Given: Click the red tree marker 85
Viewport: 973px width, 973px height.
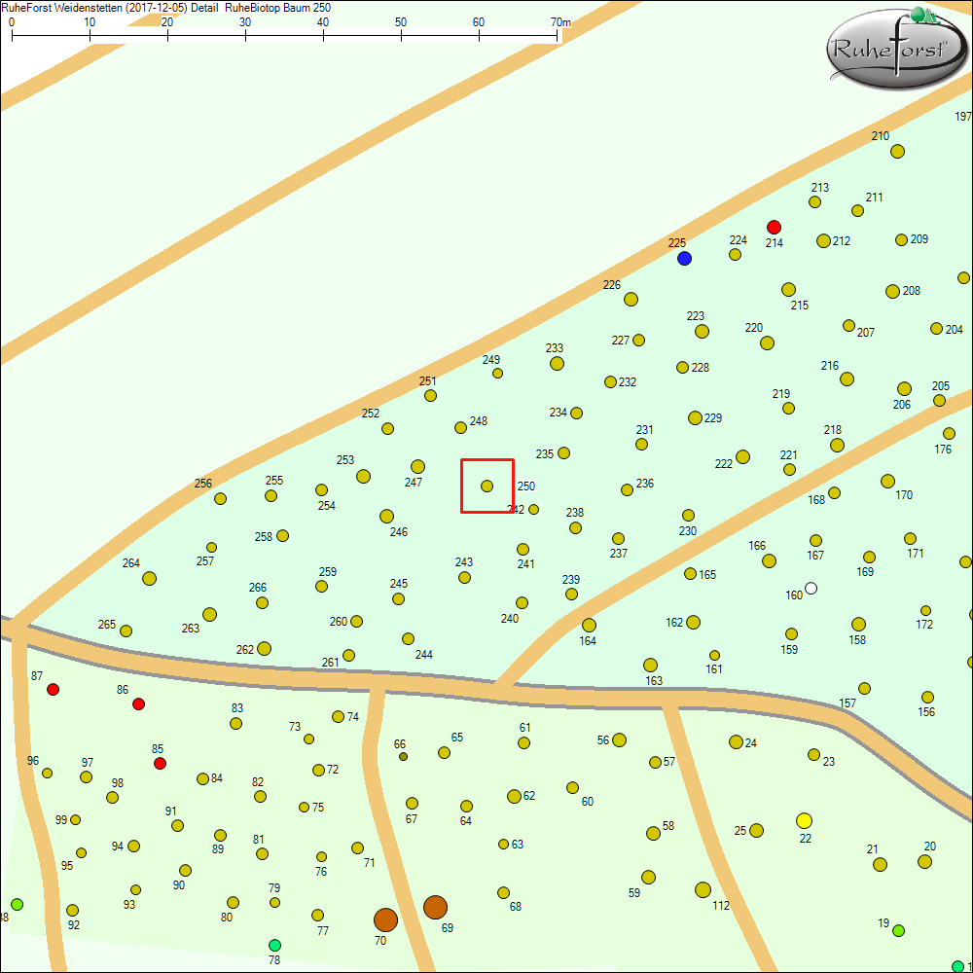Looking at the screenshot, I should [x=160, y=763].
